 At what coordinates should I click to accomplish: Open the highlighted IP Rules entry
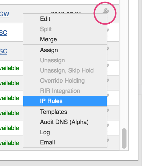[65, 101]
